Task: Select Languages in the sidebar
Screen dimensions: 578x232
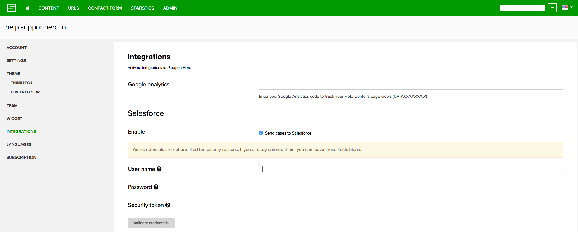Action: coord(19,144)
